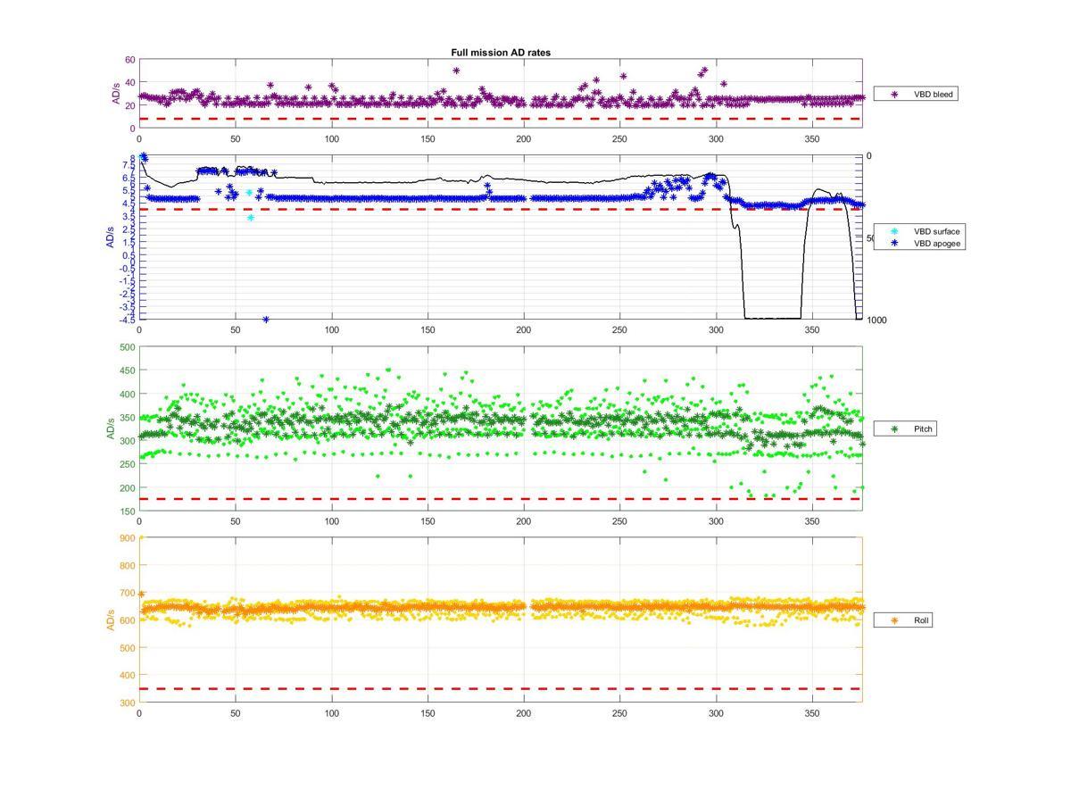Click the green 'AD/s' axis label of Pitch plot
The height and width of the screenshot is (790, 1071).
click(111, 429)
